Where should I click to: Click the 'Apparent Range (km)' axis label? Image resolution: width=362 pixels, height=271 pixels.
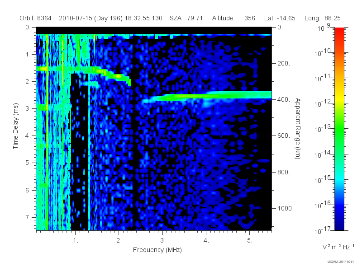[x=298, y=128]
